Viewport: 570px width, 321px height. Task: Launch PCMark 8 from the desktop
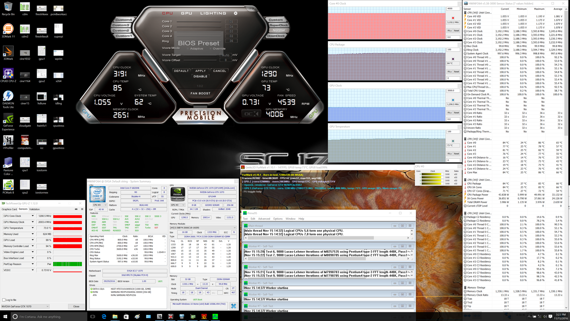click(8, 187)
